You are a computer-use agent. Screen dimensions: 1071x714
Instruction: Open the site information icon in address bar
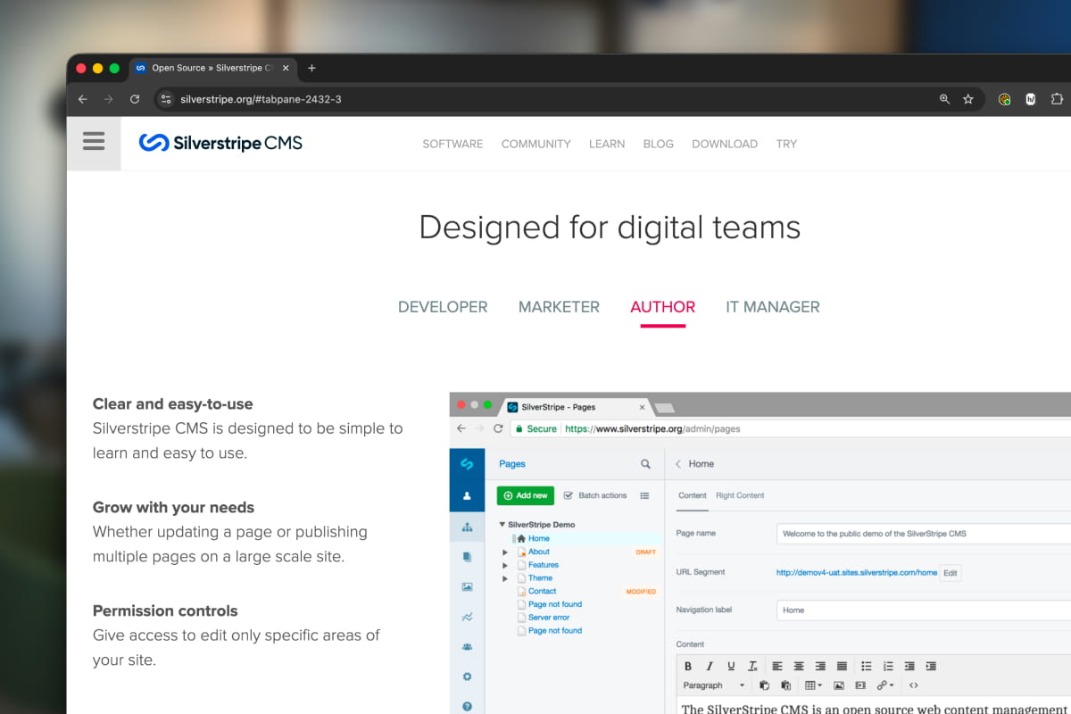(166, 99)
